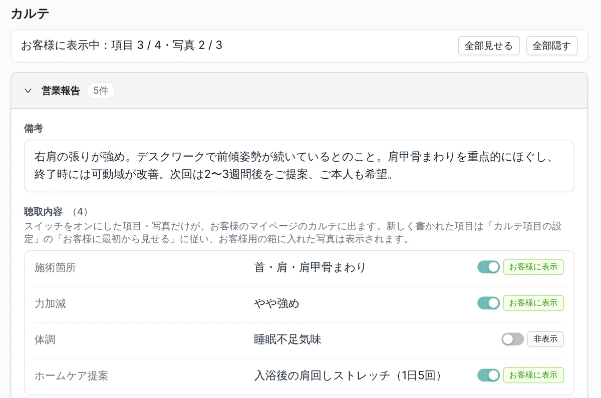Click お客様に表示 badge in 力加減 row
The width and height of the screenshot is (601, 398).
(533, 303)
